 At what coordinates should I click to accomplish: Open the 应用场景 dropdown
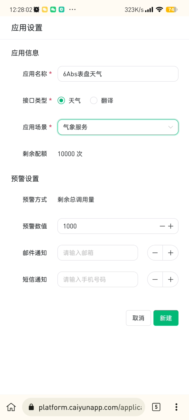114,127
